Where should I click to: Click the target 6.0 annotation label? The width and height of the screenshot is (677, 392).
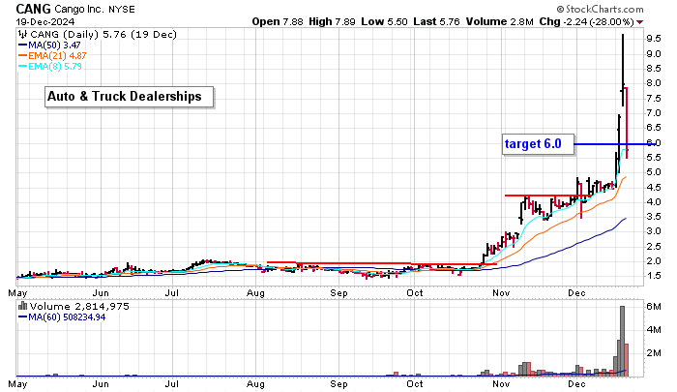[x=538, y=144]
